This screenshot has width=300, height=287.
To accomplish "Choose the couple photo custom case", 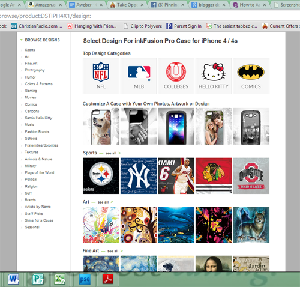I will pos(214,126).
